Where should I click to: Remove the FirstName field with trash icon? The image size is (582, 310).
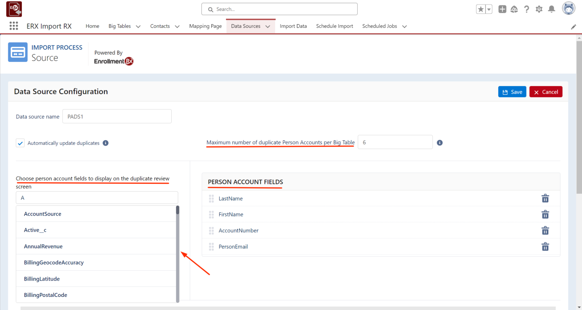coord(545,215)
